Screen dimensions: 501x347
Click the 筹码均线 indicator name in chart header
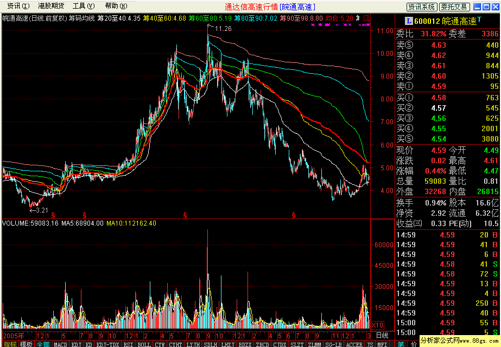click(x=82, y=18)
